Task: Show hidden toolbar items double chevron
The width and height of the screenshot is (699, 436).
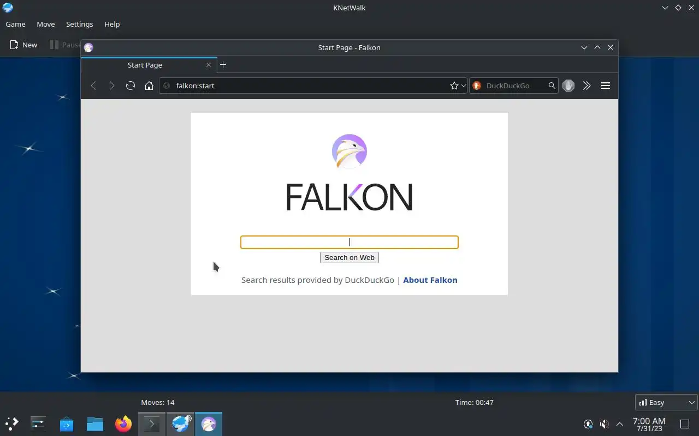Action: tap(587, 86)
